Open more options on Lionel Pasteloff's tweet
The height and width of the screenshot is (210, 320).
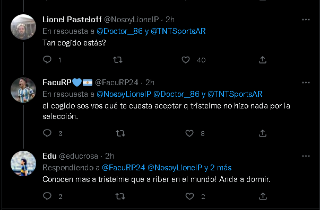(306, 20)
